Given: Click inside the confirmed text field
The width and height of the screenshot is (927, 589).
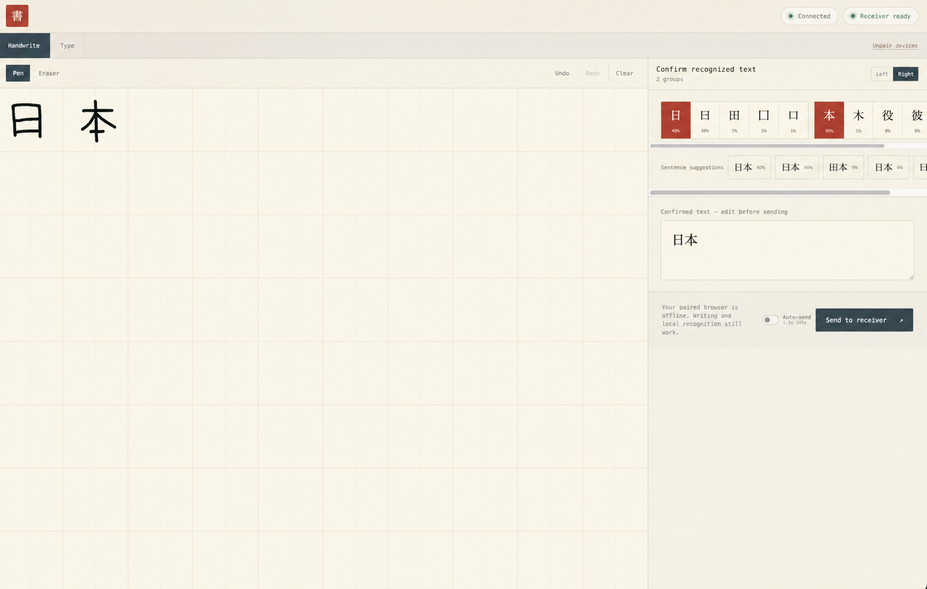Looking at the screenshot, I should pos(787,250).
